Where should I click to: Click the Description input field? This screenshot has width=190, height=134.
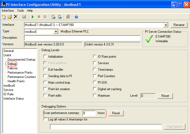[82, 38]
